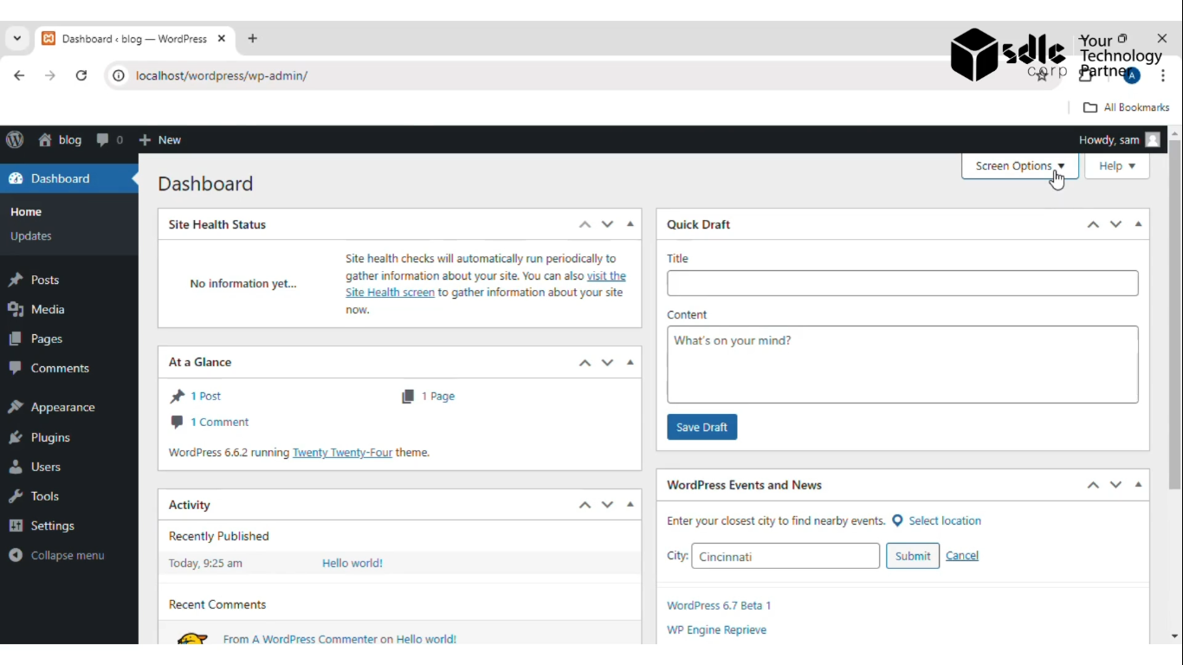The image size is (1183, 665).
Task: Open WordPress 6.7 Beta 1 news link
Action: 719,605
